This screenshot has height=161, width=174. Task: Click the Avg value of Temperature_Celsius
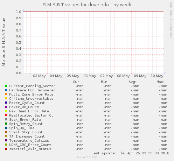pyautogui.click(x=135, y=141)
